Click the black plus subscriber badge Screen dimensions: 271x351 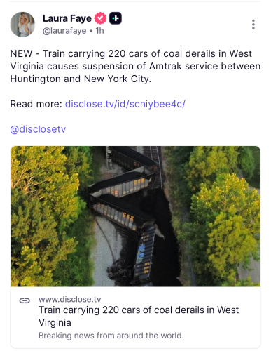coord(116,18)
